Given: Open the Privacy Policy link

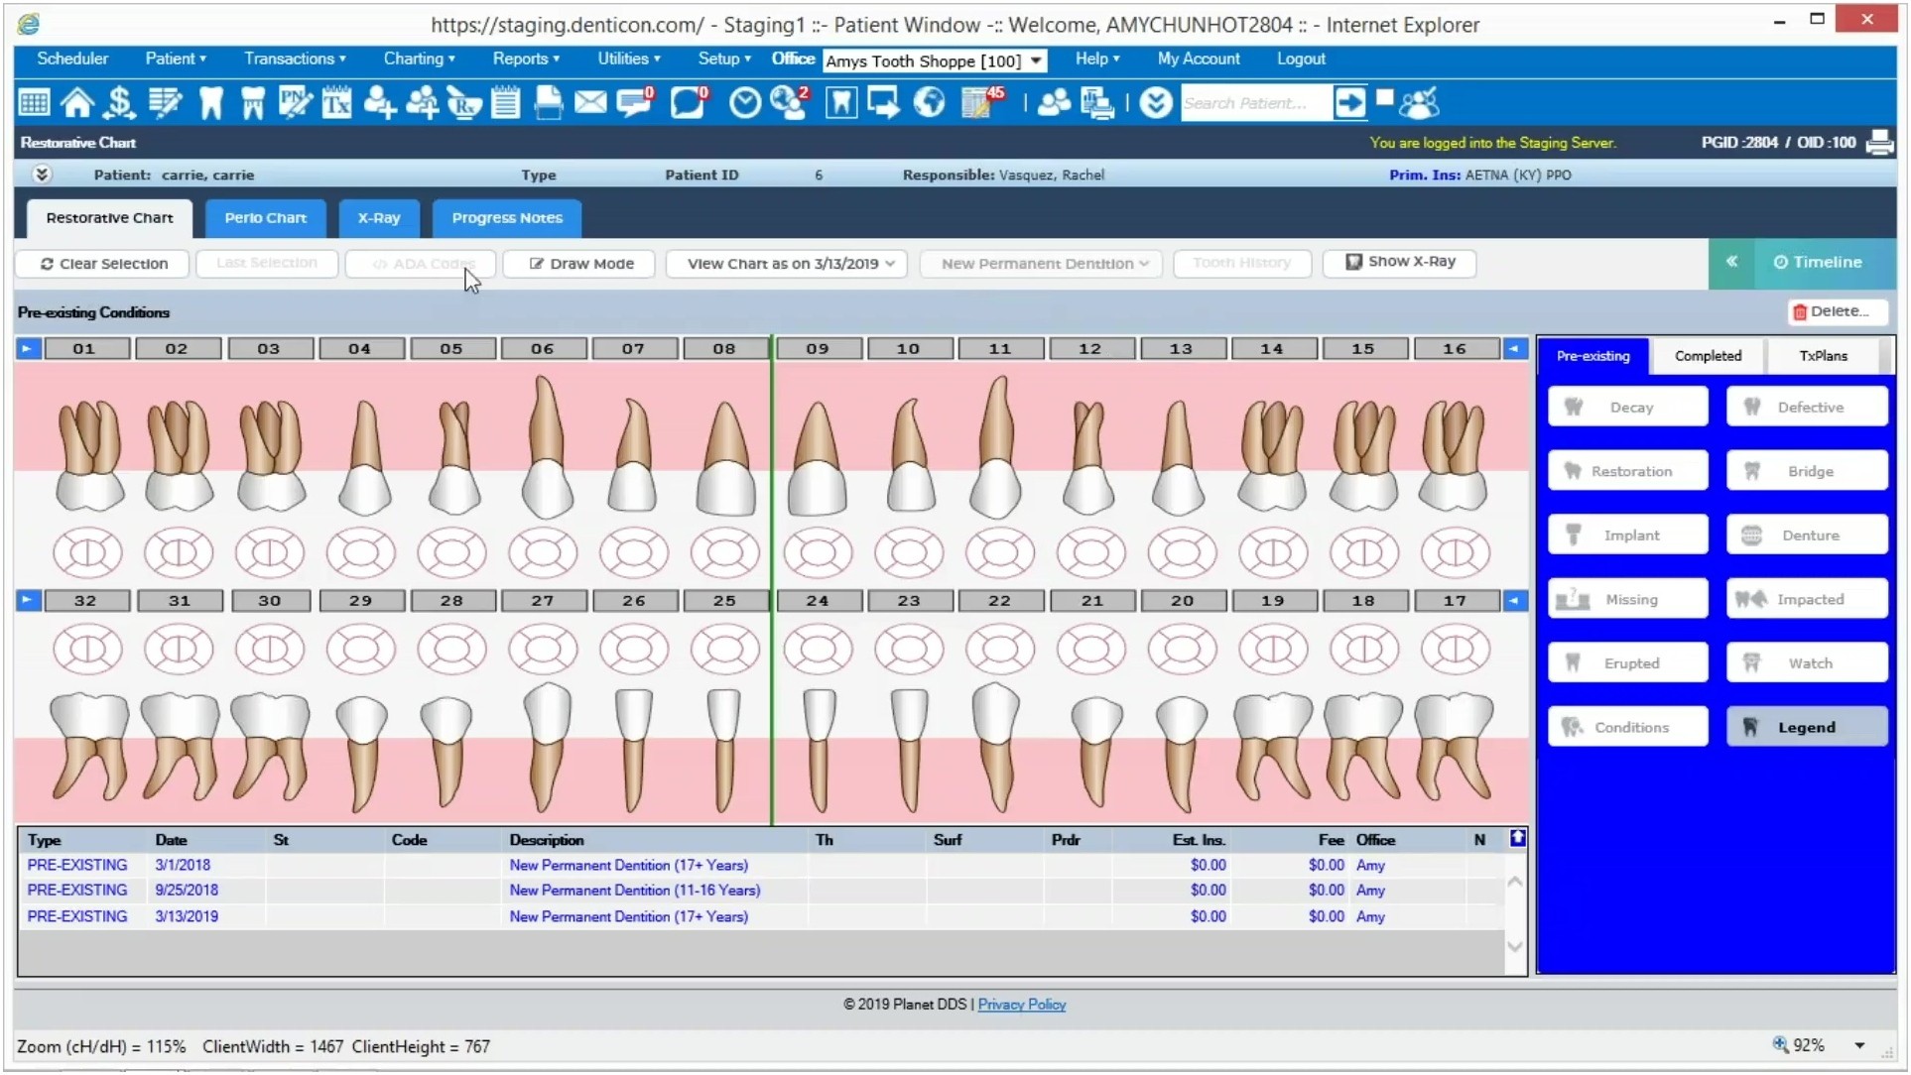Looking at the screenshot, I should [x=1021, y=1005].
